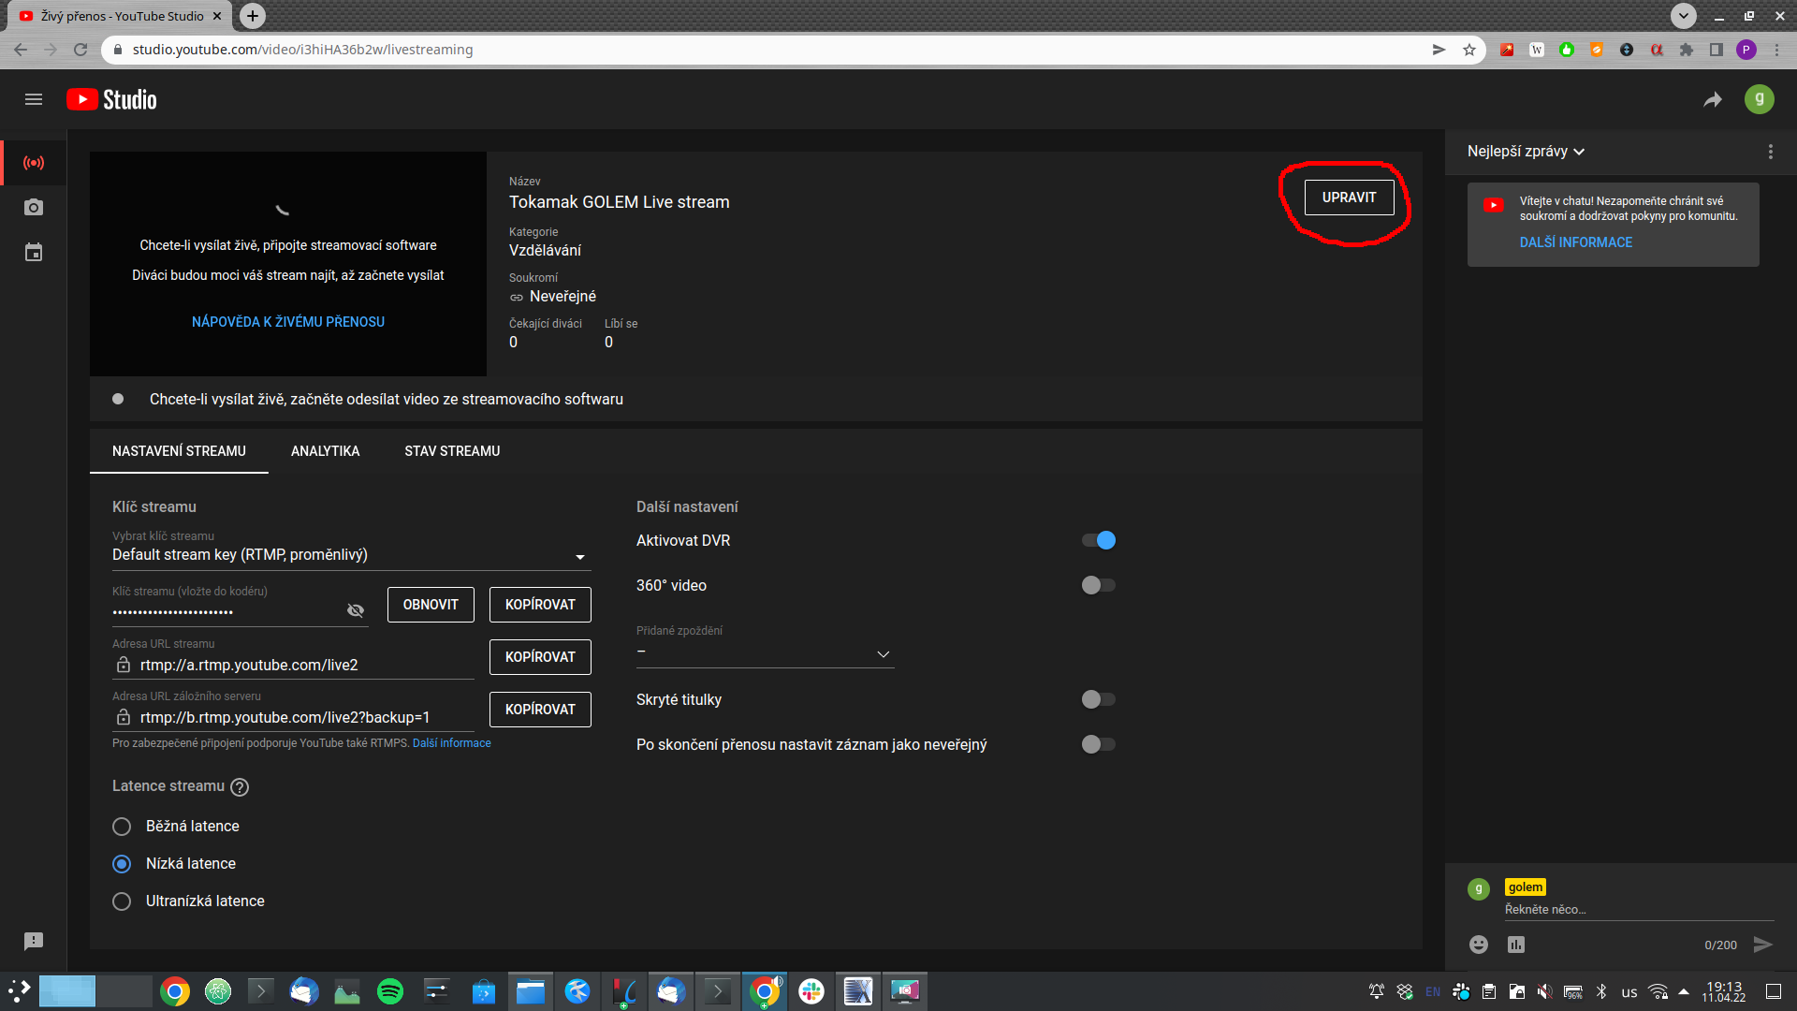Open chat three-dot options menu
This screenshot has height=1011, width=1797.
click(x=1770, y=152)
